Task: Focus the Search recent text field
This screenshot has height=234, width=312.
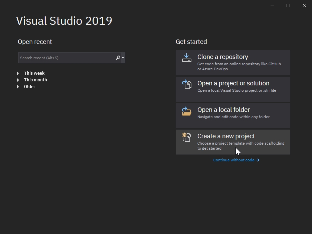Action: click(67, 58)
